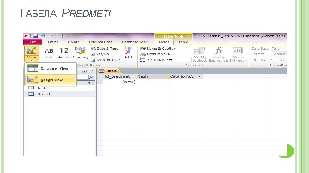Open the Data Type combo box
309x173 pixels.
(x=279, y=48)
